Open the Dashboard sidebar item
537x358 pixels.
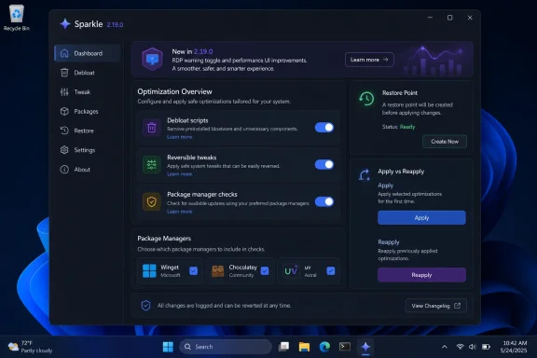pos(88,53)
